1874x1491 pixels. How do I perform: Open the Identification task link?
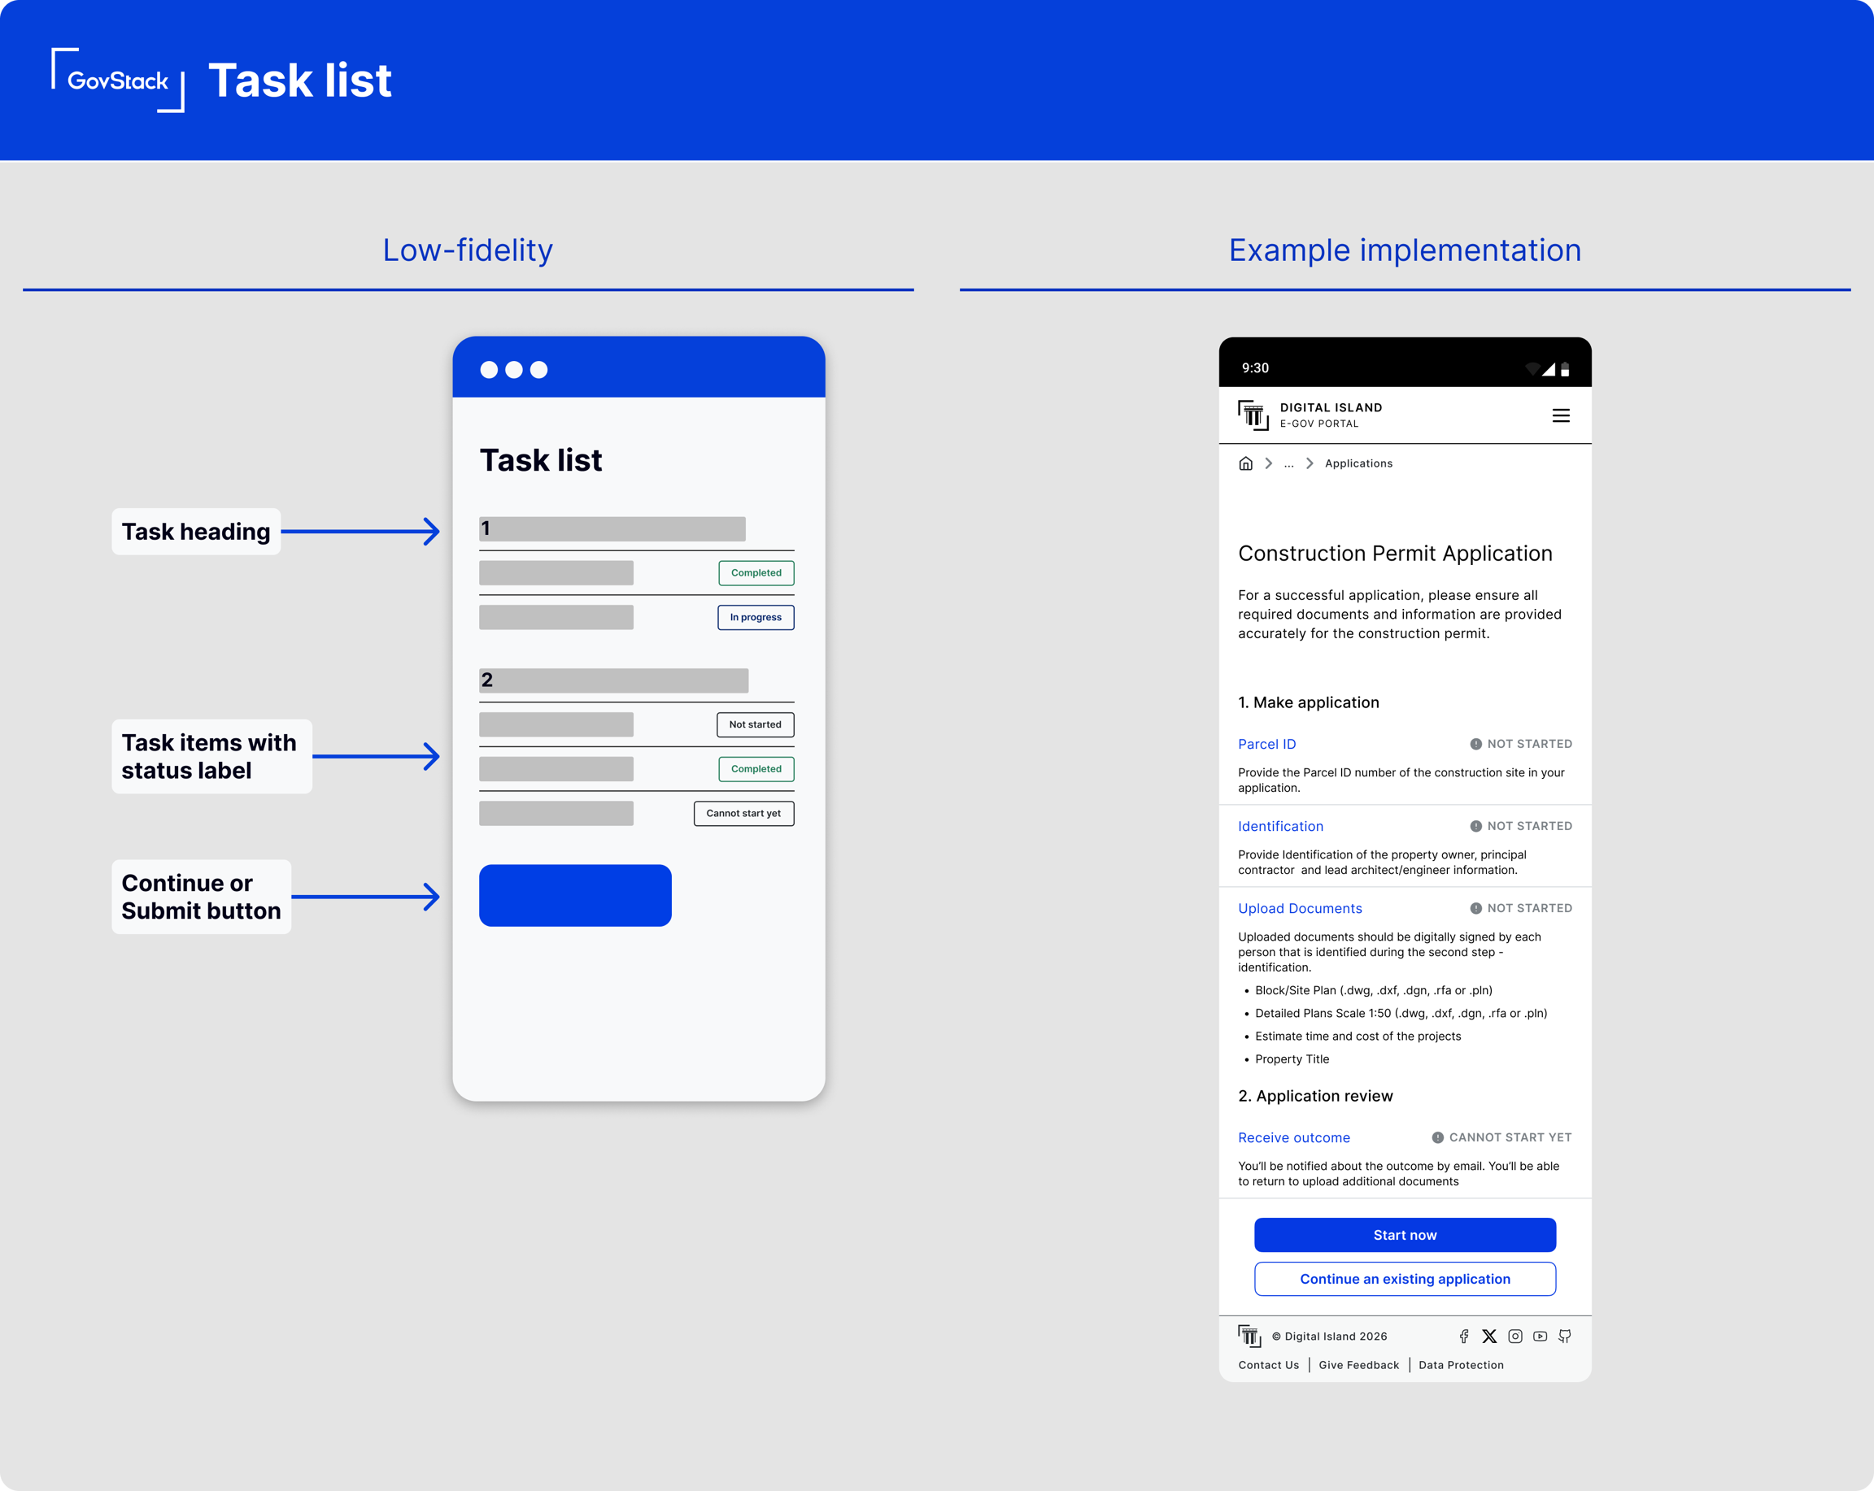[x=1280, y=826]
